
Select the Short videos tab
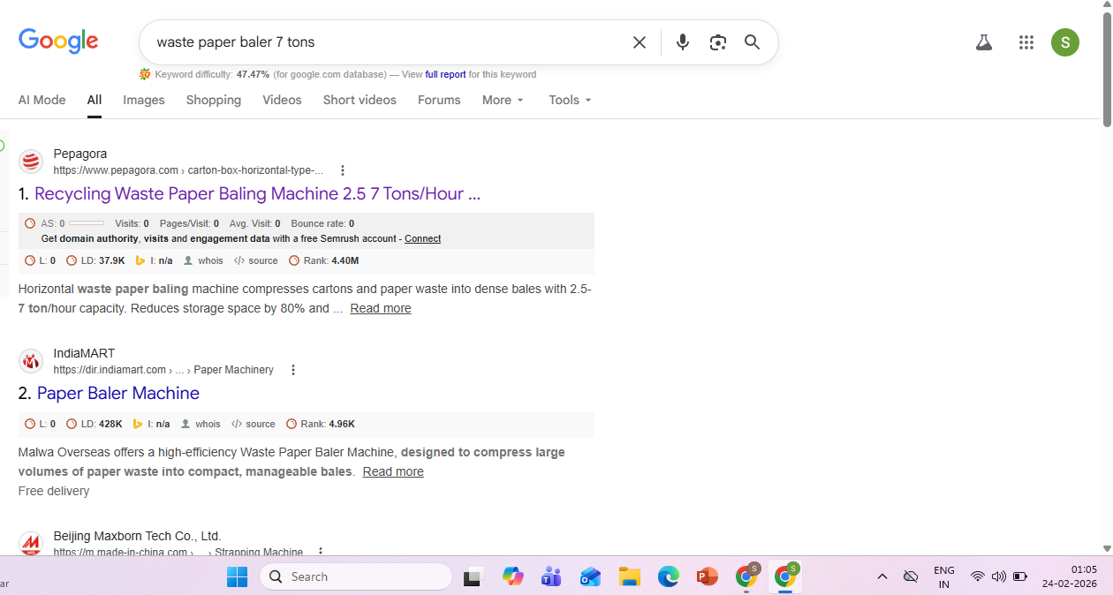pos(360,100)
